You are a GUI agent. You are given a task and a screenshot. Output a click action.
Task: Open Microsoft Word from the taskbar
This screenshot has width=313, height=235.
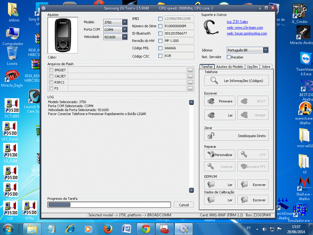(x=127, y=229)
